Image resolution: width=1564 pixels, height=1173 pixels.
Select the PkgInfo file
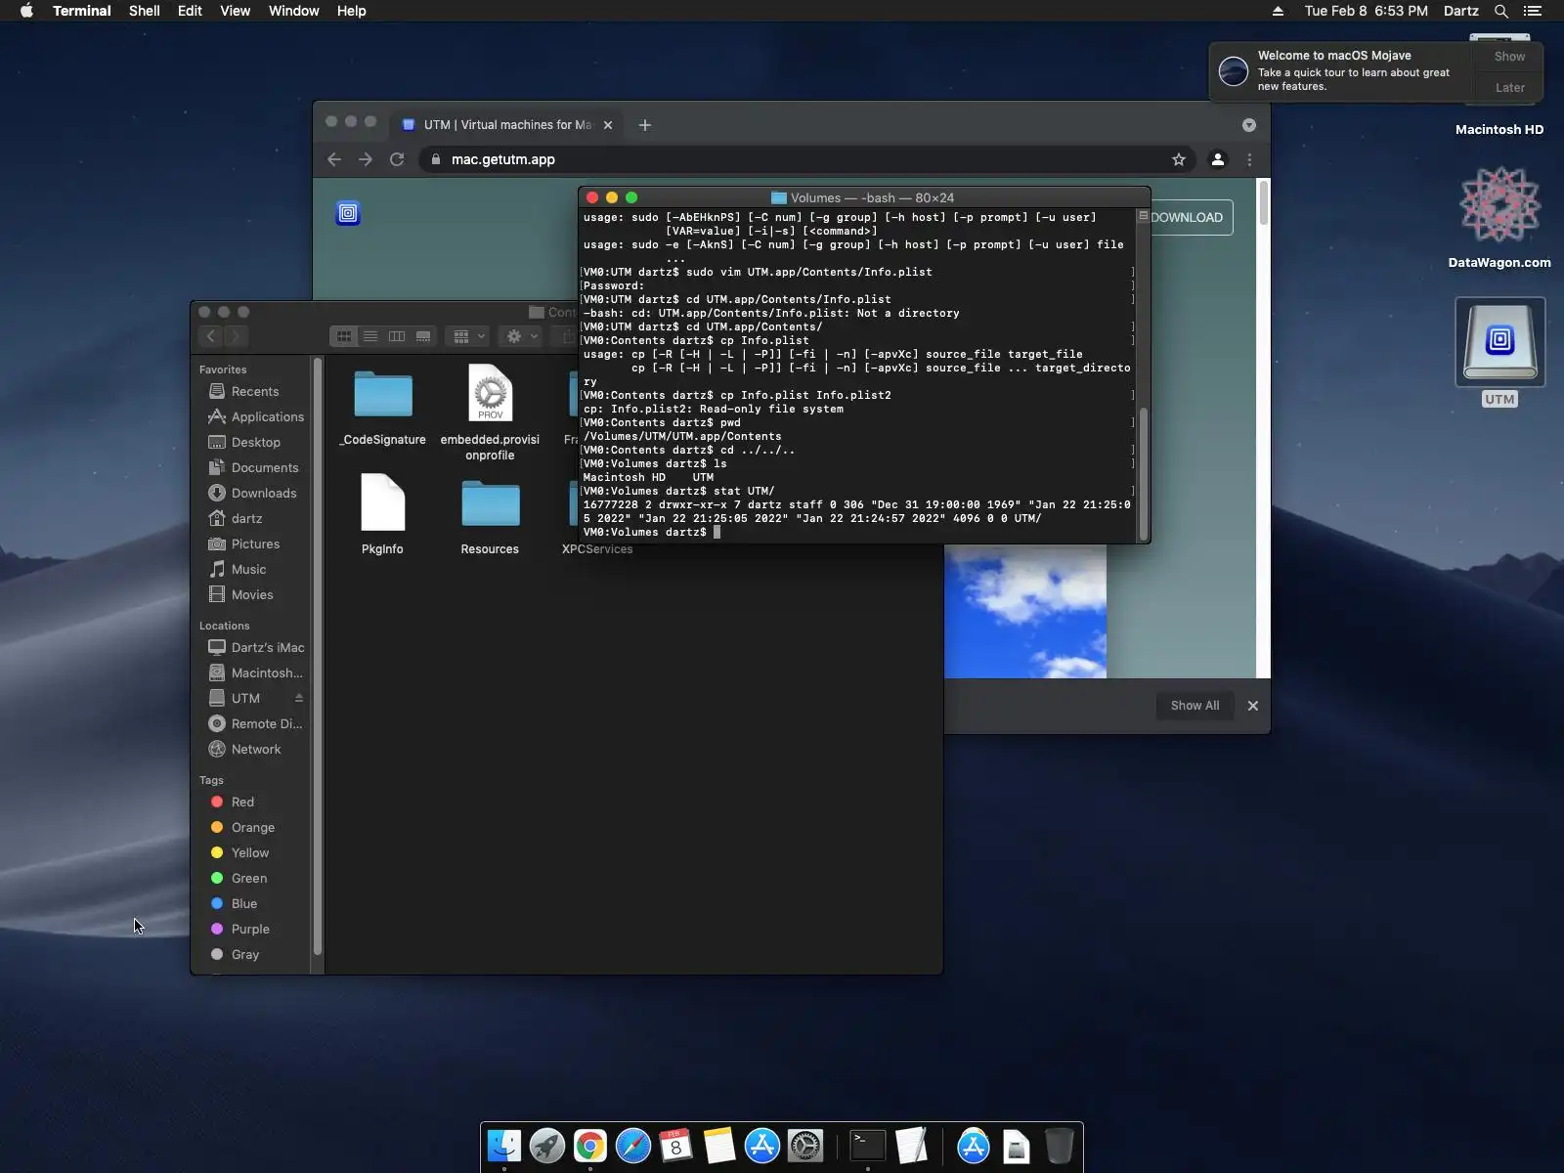click(382, 514)
